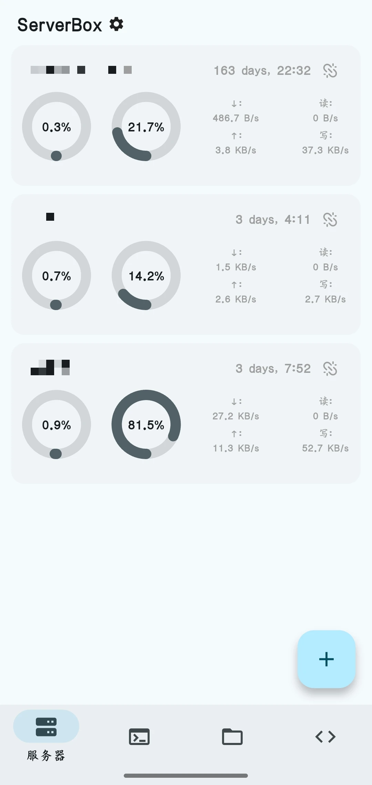The image size is (372, 785).
Task: Open ServerBox settings gear
Action: click(117, 24)
